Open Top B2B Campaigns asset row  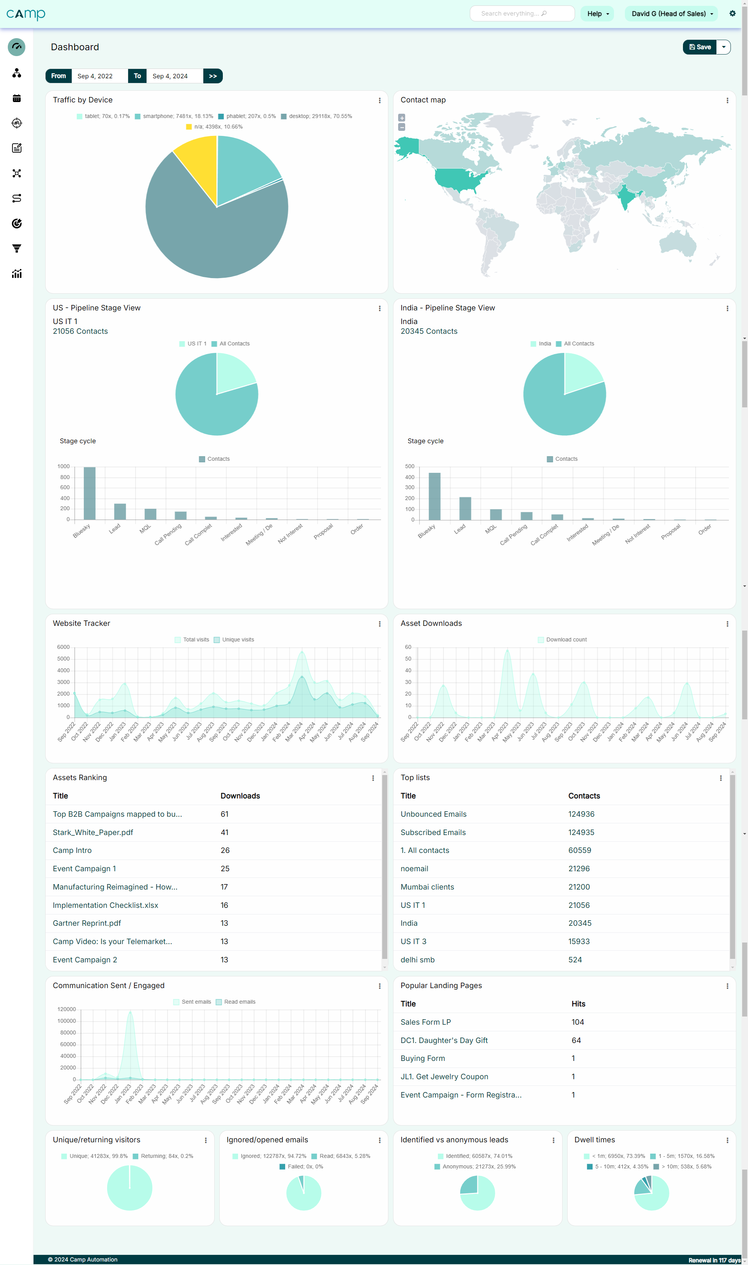tap(213, 815)
